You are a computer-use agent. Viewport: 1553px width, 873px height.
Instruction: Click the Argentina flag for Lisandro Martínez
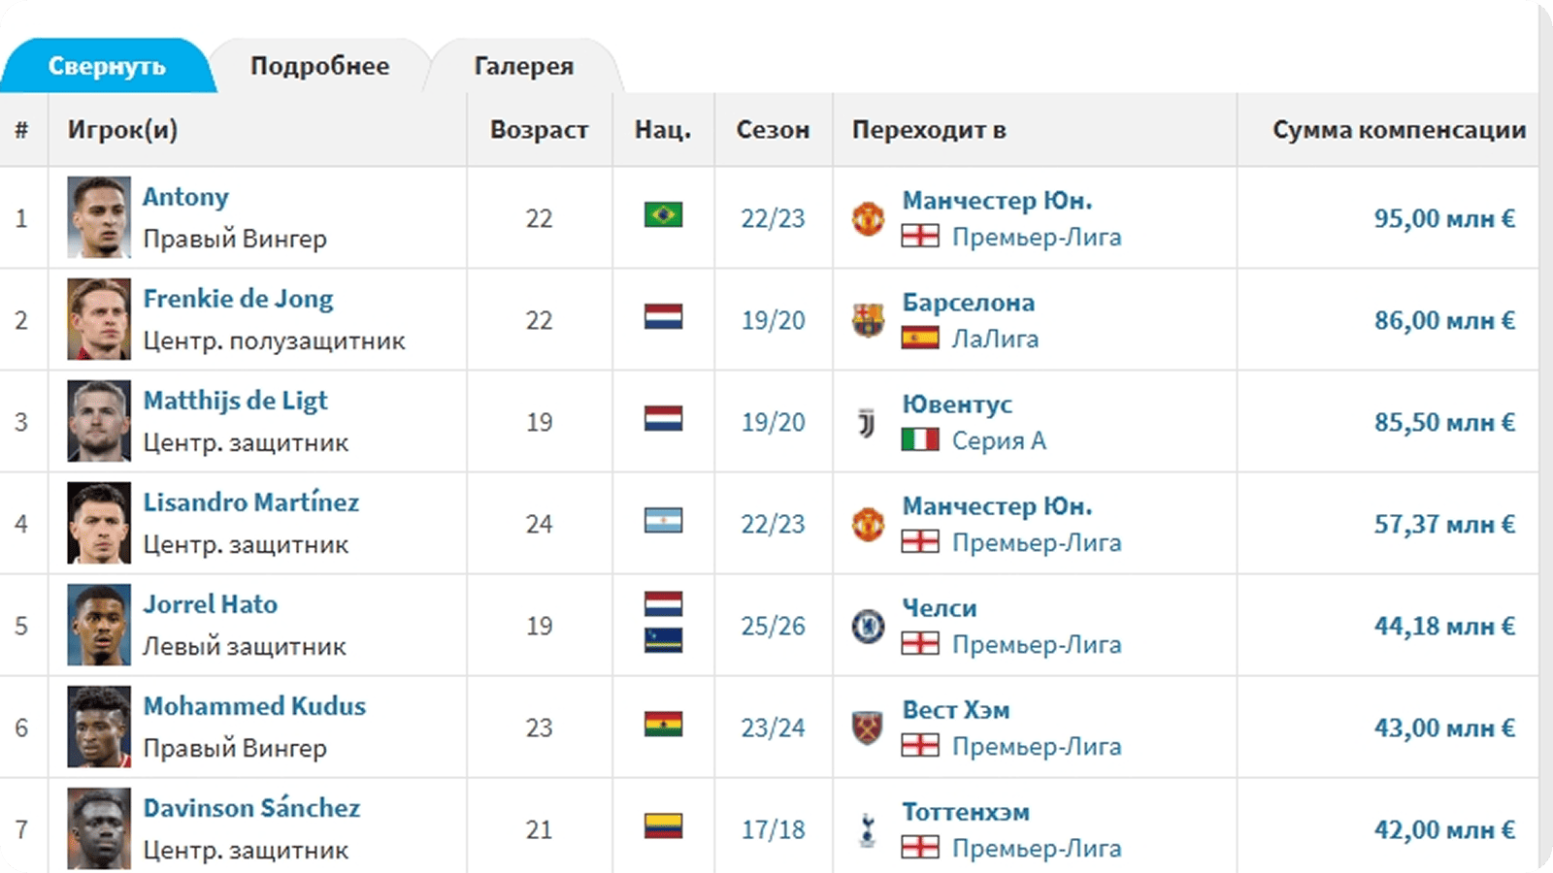(663, 521)
